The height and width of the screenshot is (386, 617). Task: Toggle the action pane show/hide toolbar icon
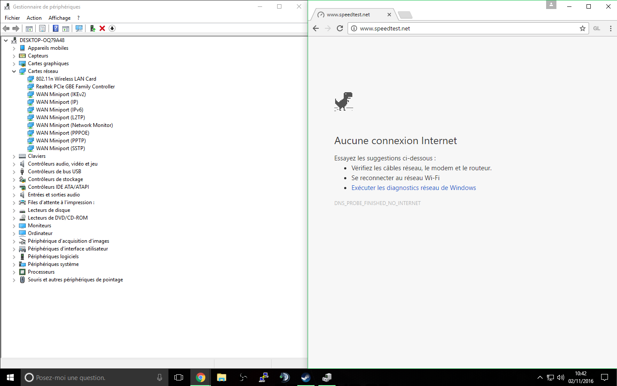pyautogui.click(x=66, y=28)
